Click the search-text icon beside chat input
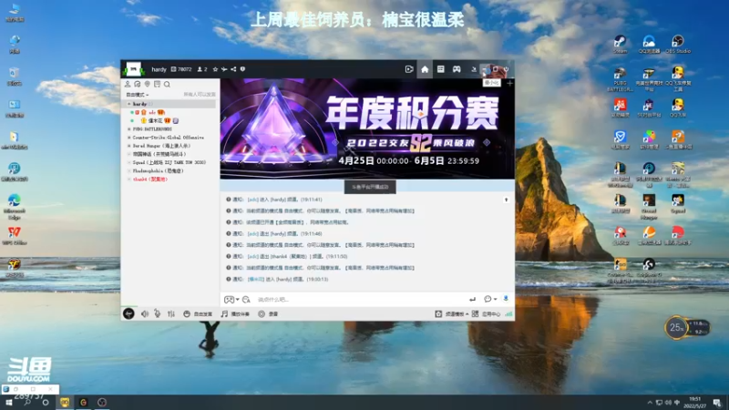 tap(246, 300)
